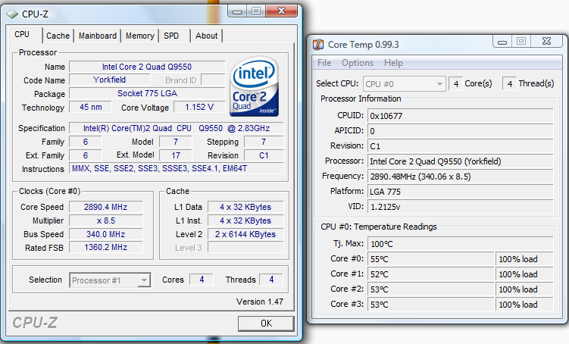This screenshot has height=344, width=569.
Task: Click the Ext. Model value 17
Action: [176, 155]
